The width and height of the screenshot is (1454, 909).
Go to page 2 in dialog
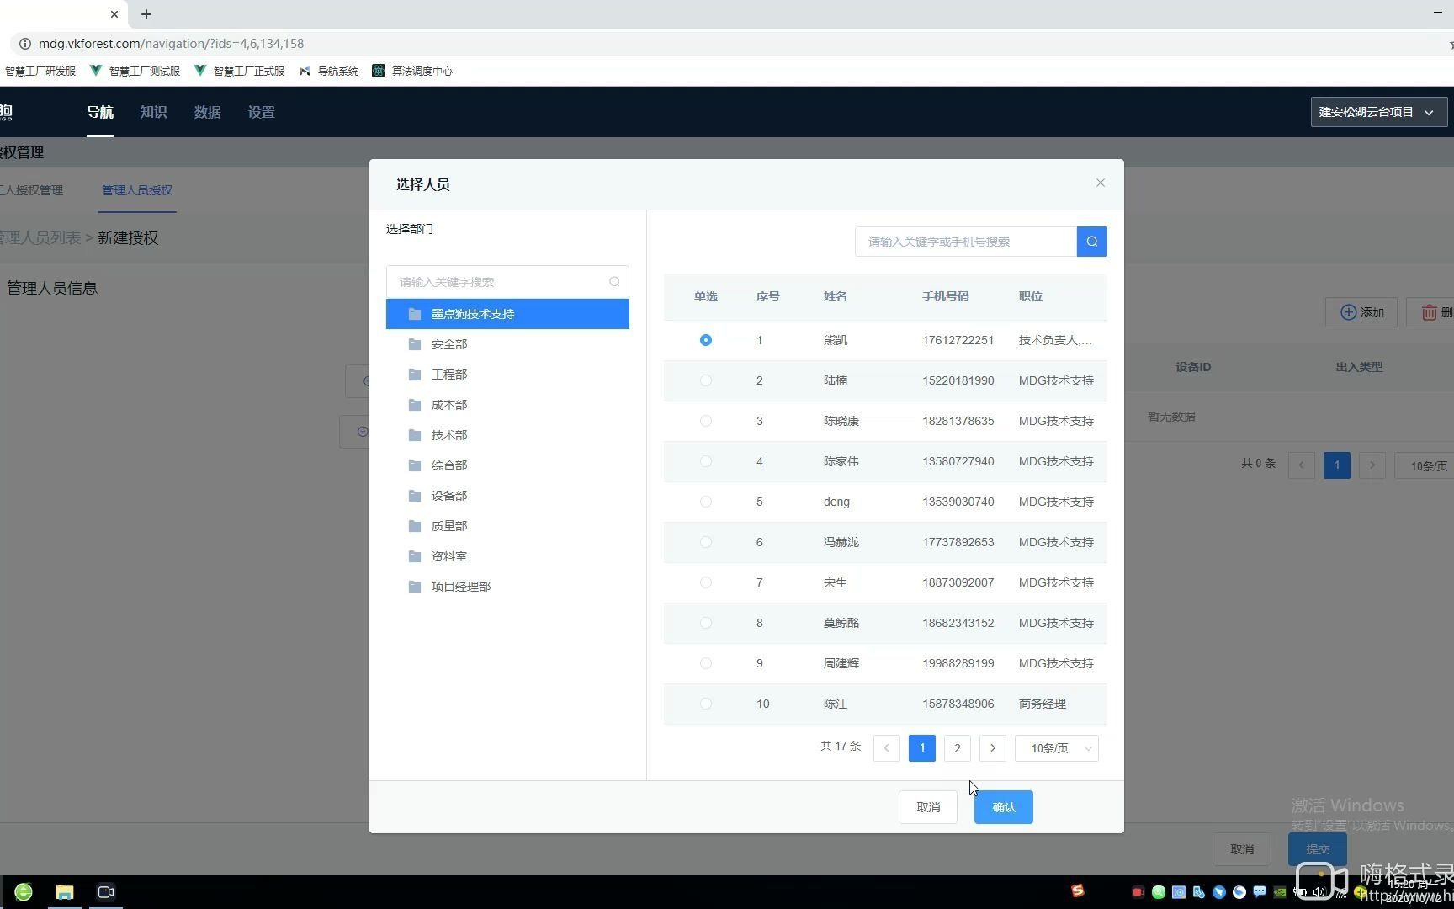point(958,748)
